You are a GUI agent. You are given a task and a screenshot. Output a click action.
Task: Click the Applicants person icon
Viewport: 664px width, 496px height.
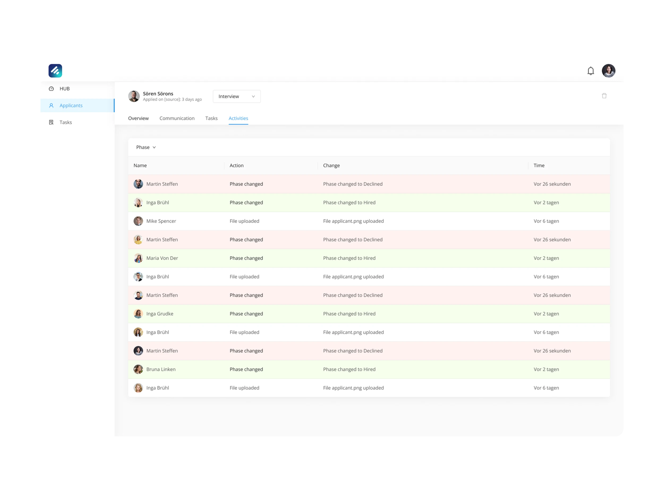51,106
